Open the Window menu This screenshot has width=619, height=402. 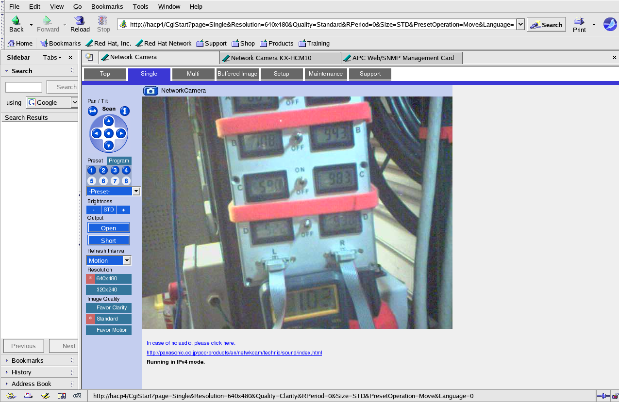[169, 6]
